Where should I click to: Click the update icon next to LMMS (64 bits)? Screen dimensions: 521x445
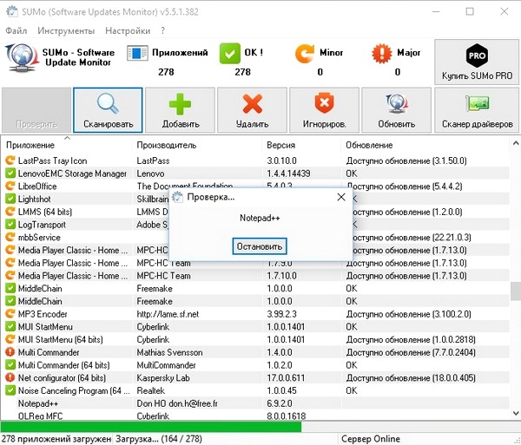click(x=10, y=212)
